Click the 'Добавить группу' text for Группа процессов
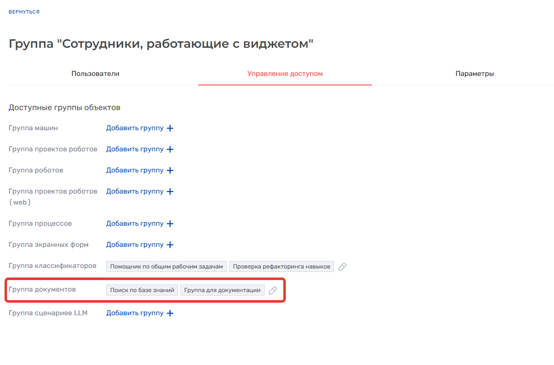Screen dimensions: 554x365 point(134,224)
